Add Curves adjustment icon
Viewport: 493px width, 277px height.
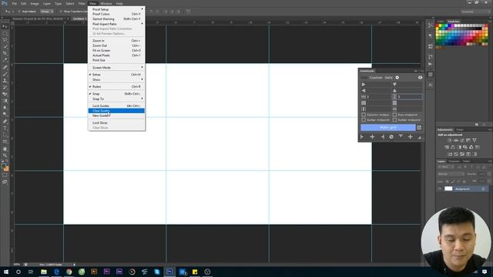pos(462,140)
